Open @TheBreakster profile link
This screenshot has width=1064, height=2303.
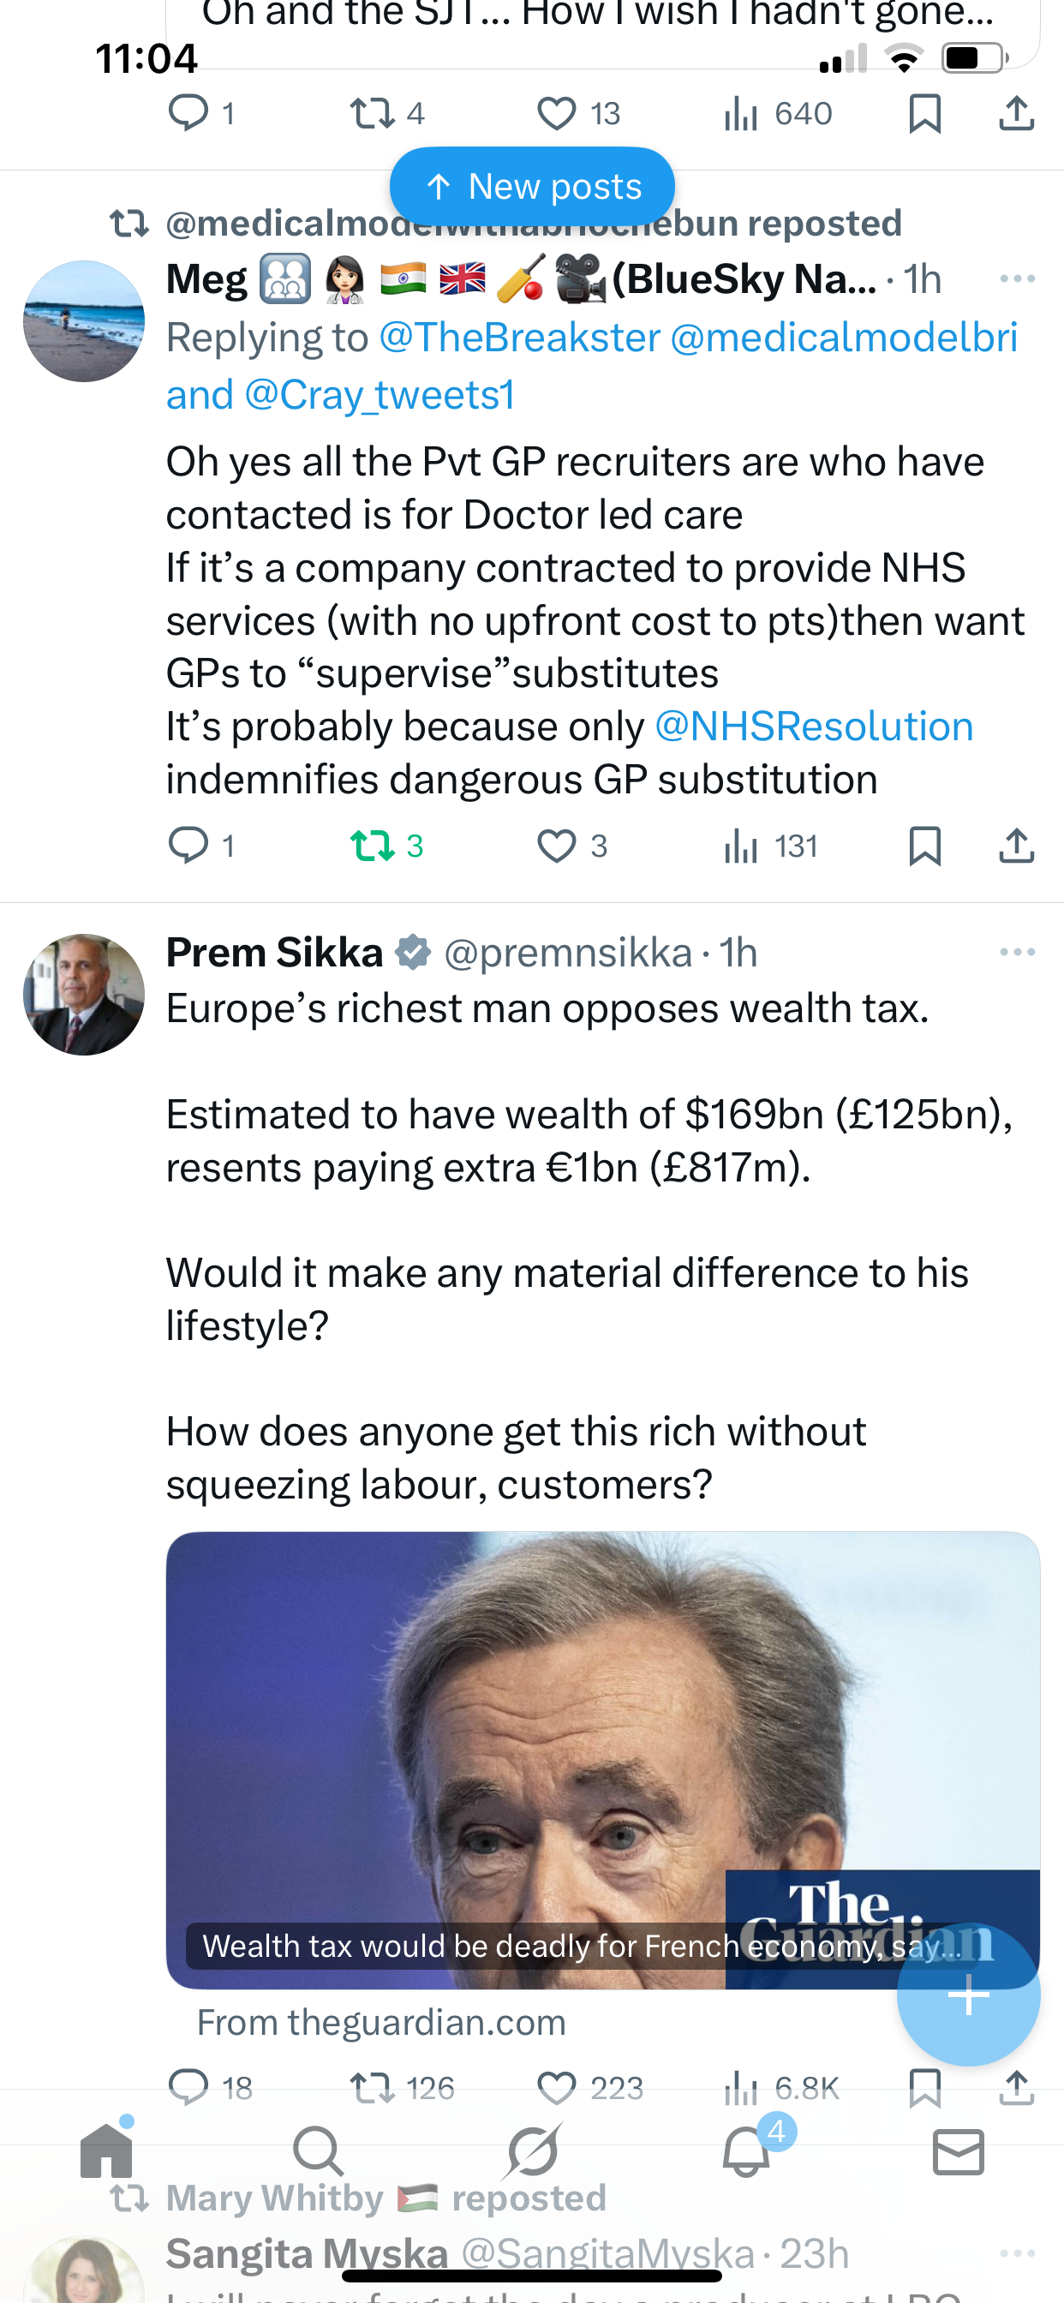(519, 338)
